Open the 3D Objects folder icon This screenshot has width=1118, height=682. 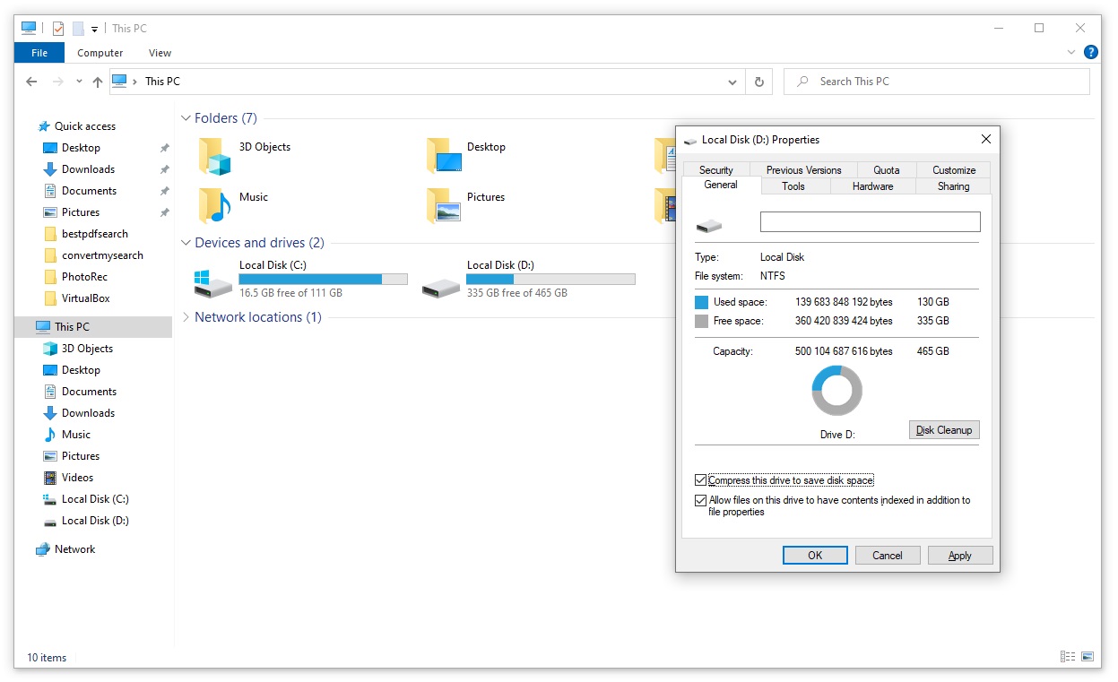click(x=215, y=156)
